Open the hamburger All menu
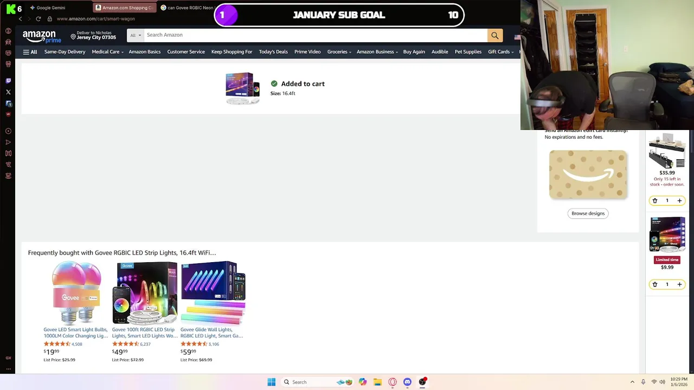This screenshot has width=694, height=390. [30, 52]
